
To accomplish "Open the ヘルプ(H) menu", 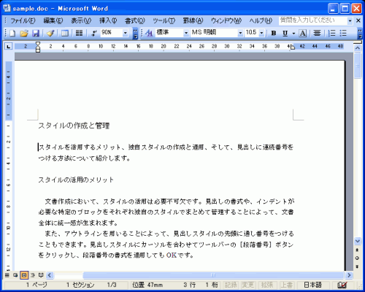I will point(261,20).
